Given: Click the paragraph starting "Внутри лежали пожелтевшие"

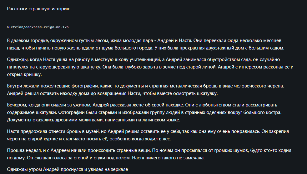Looking at the screenshot, I should click(x=145, y=90).
